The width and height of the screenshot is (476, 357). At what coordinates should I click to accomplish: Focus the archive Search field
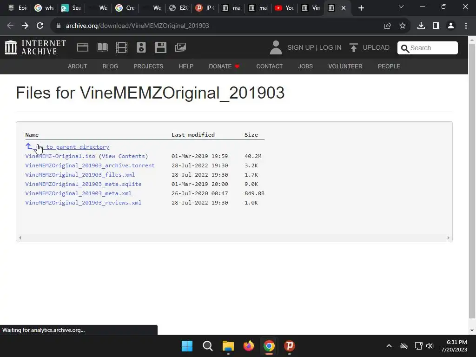pos(428,48)
